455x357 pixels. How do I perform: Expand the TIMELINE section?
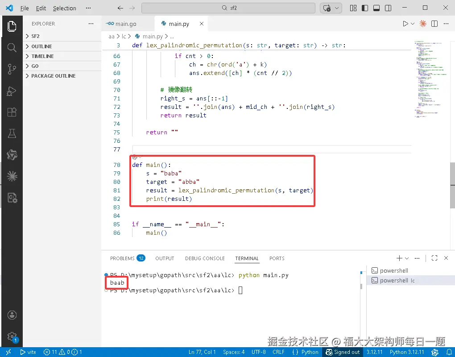click(62, 56)
